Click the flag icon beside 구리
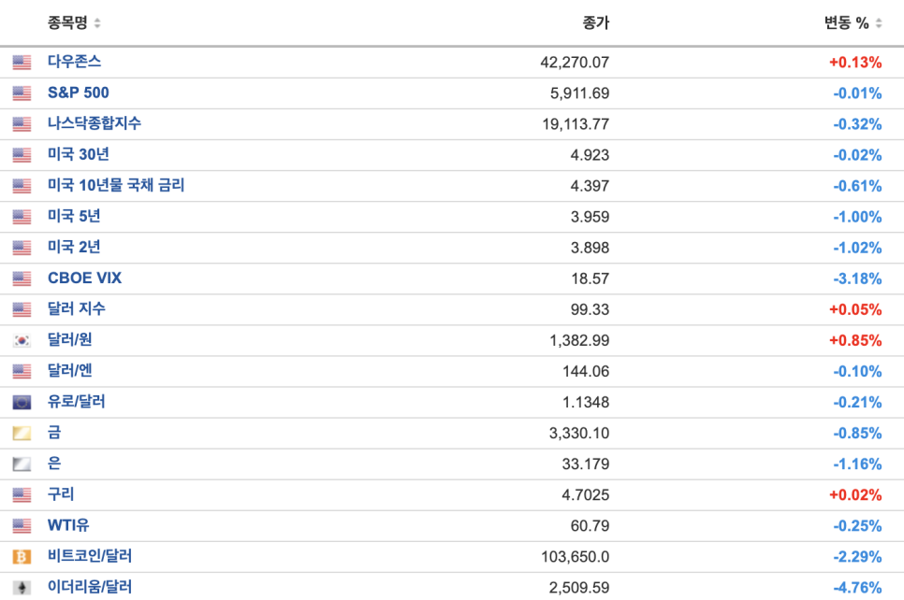Image resolution: width=904 pixels, height=600 pixels. (x=22, y=494)
